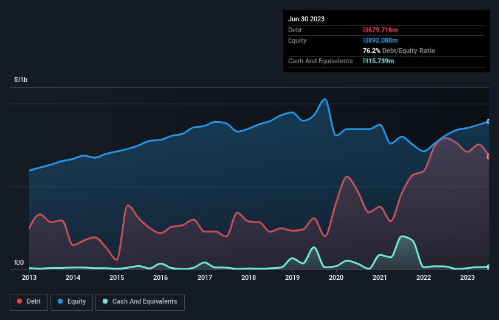Select the 2016 x-axis label
The height and width of the screenshot is (320, 499).
coord(160,277)
